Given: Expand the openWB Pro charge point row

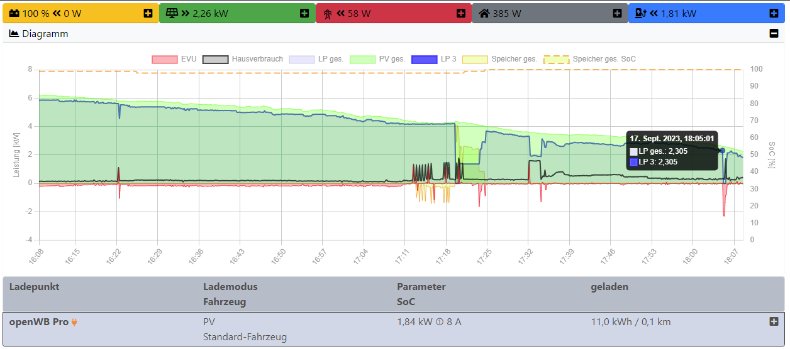Looking at the screenshot, I should tap(774, 321).
